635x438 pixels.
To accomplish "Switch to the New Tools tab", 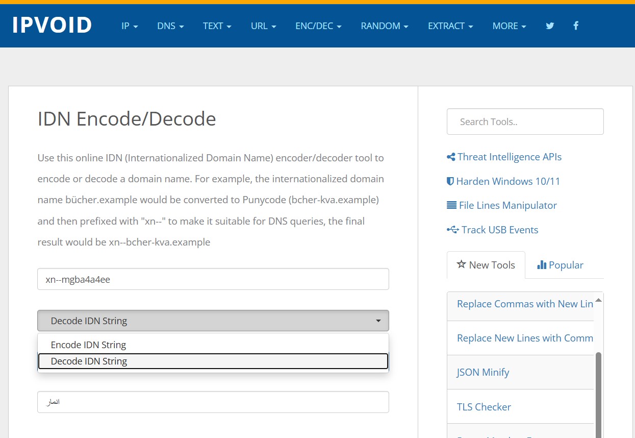I will click(x=486, y=265).
